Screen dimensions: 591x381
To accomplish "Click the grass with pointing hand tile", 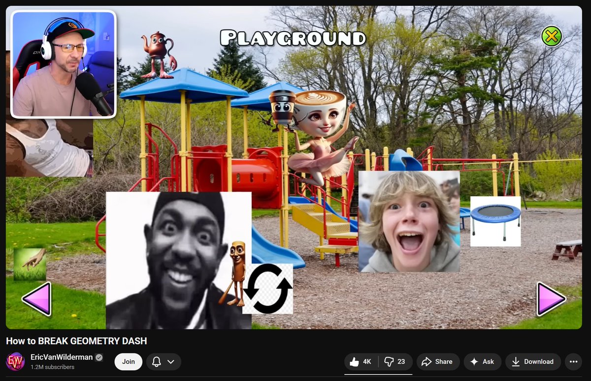I will [30, 264].
